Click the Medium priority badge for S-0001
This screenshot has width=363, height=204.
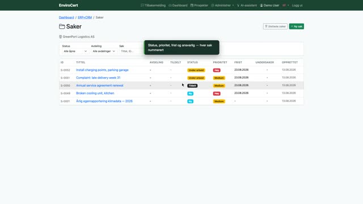(x=219, y=101)
